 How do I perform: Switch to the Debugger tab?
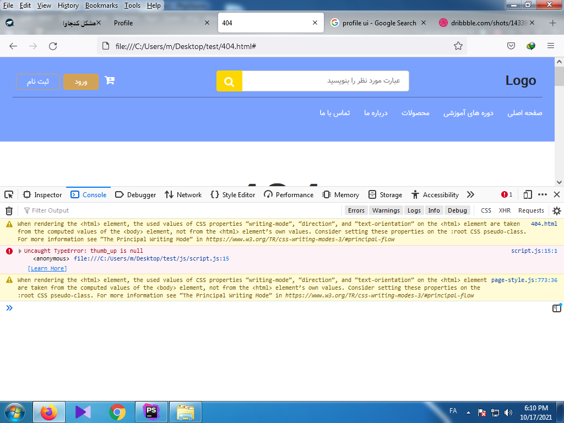click(135, 194)
